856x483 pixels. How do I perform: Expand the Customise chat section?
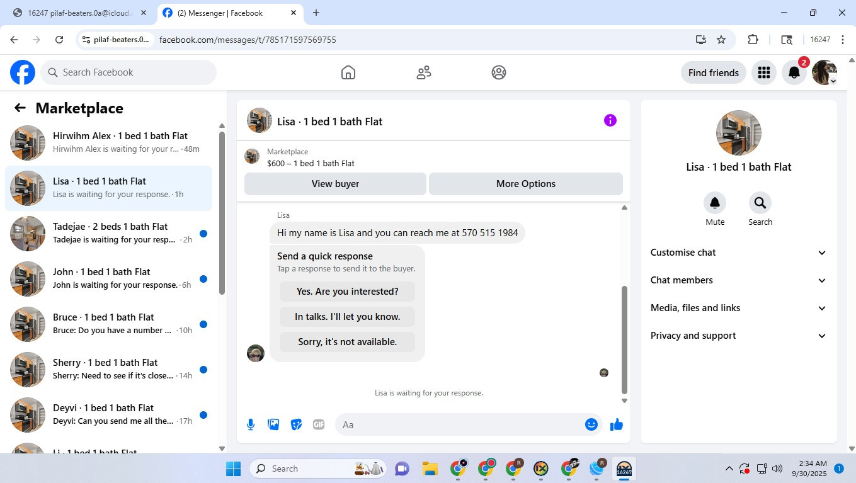click(738, 253)
